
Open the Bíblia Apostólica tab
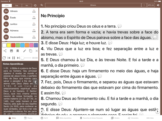(x=64, y=118)
